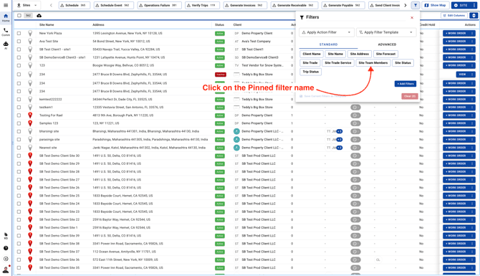Click the Inactive status badge for site 234
The image size is (480, 276).
tap(221, 75)
